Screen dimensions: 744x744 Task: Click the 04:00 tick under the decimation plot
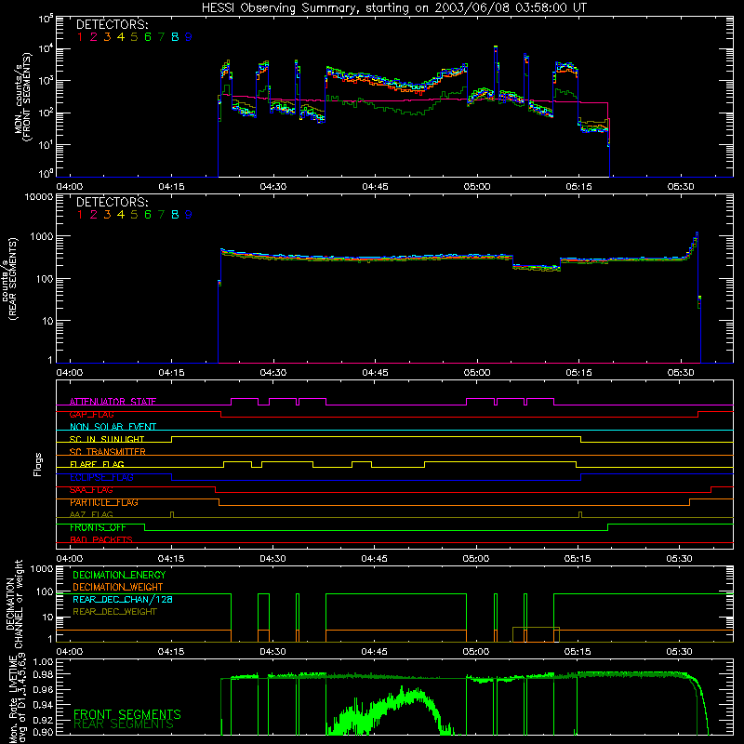[x=69, y=652]
